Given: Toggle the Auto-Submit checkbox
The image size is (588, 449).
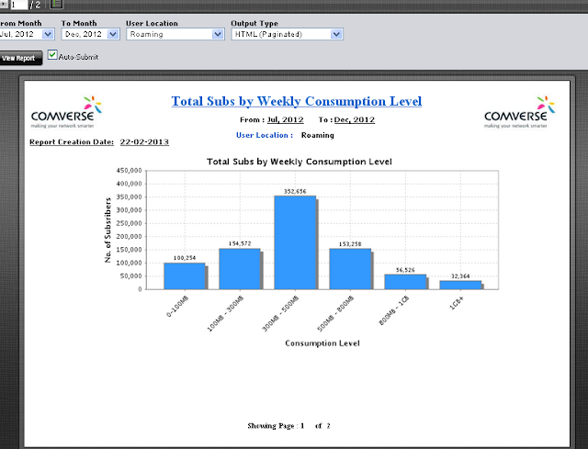Looking at the screenshot, I should 52,55.
